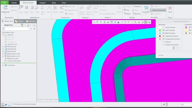Image resolution: width=192 pixels, height=108 pixels.
Task: Open the AutoGEM dropdown arrow
Action: point(146,14)
